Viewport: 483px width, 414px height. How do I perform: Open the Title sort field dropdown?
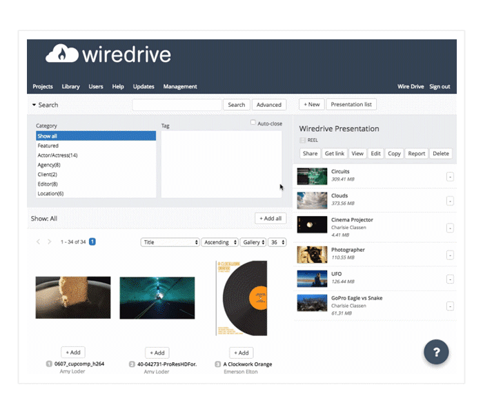[x=170, y=242]
